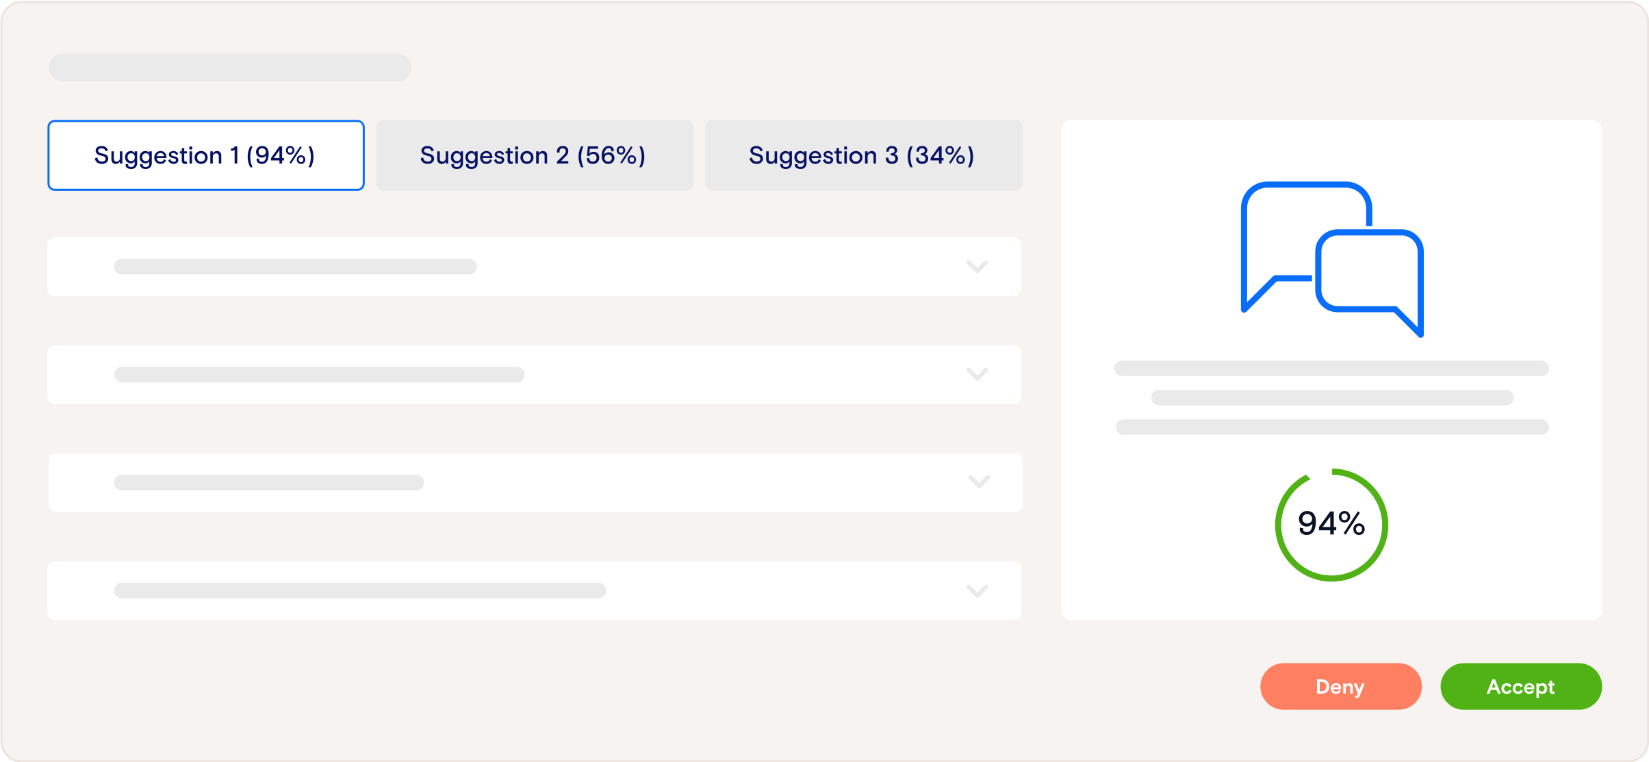Open the third row's dropdown chevron
This screenshot has height=762, width=1649.
tap(980, 482)
